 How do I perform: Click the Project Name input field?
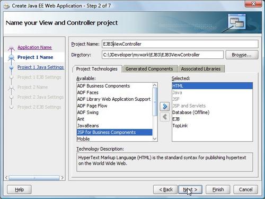pos(180,44)
